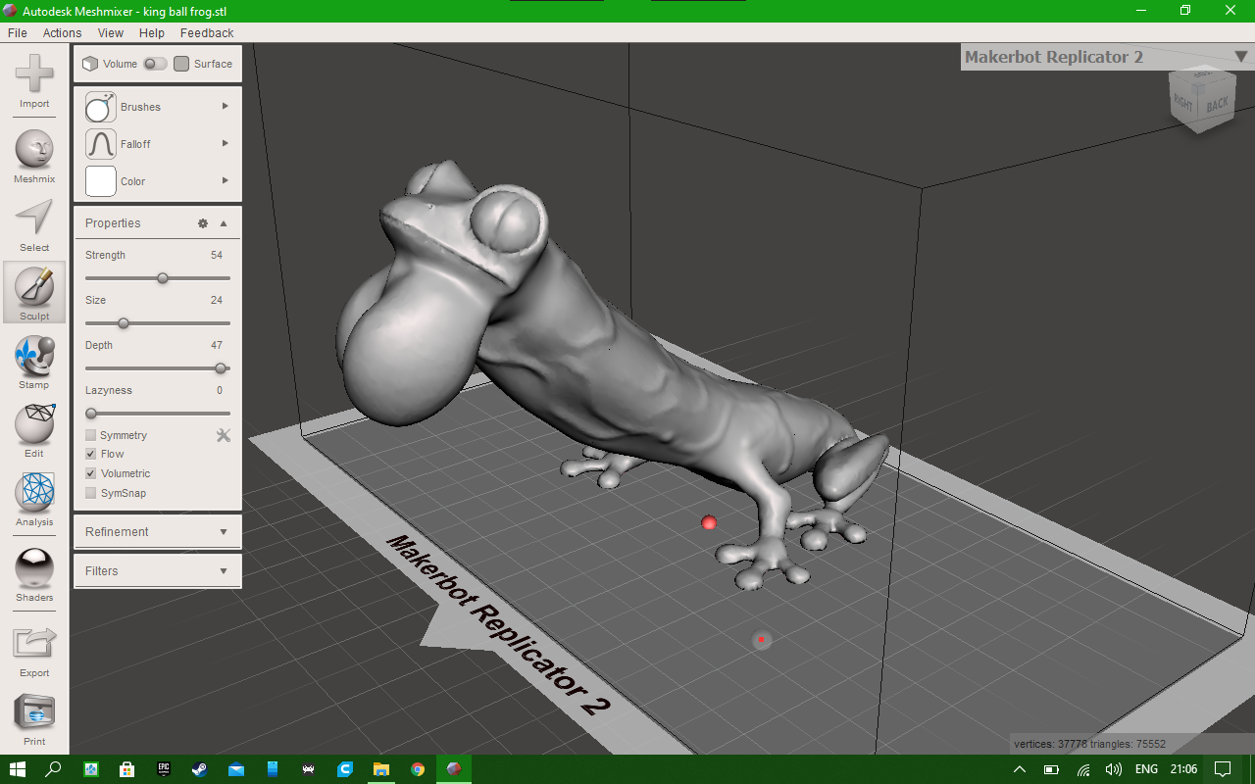Click the ENG language indicator
The width and height of the screenshot is (1255, 784).
point(1146,769)
